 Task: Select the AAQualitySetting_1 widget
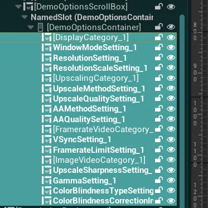89,119
